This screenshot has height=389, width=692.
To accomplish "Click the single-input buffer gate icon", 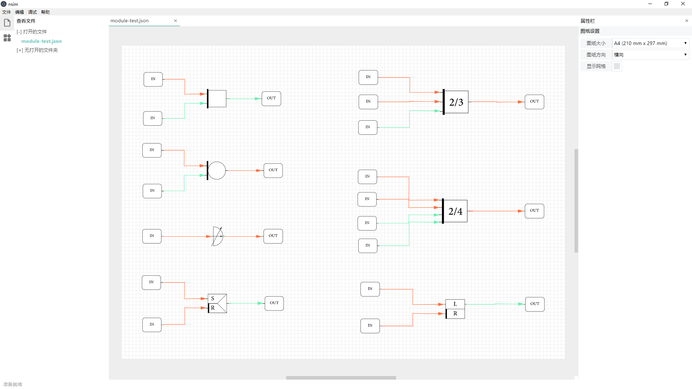I will click(x=216, y=236).
